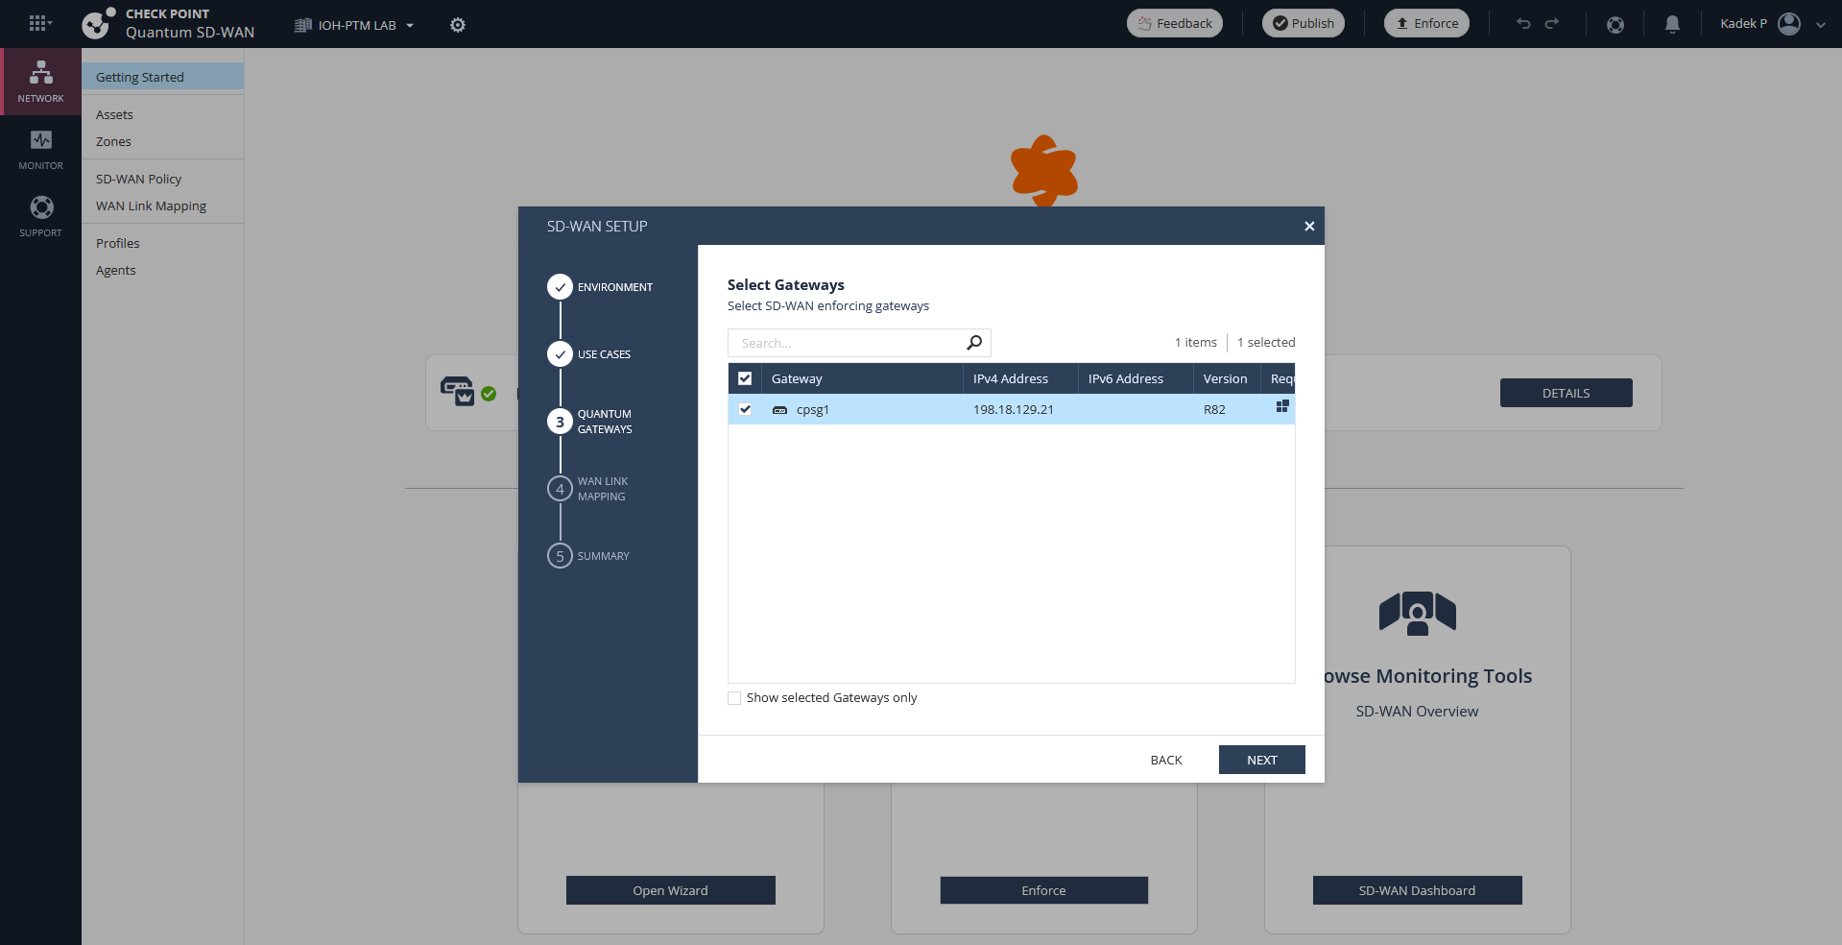This screenshot has width=1842, height=945.
Task: Open the apps grid menu icon
Action: [37, 23]
